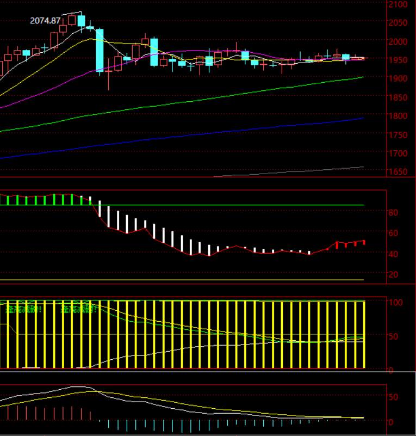Select the 20 level on oscillator axis
Image resolution: width=416 pixels, height=436 pixels.
[x=393, y=275]
